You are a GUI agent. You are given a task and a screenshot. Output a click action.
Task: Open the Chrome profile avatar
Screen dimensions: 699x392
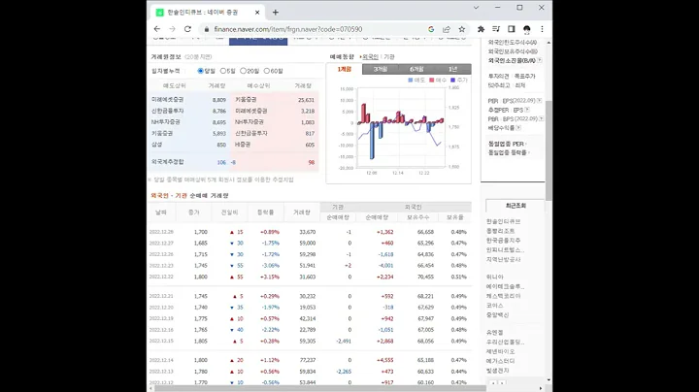click(526, 29)
